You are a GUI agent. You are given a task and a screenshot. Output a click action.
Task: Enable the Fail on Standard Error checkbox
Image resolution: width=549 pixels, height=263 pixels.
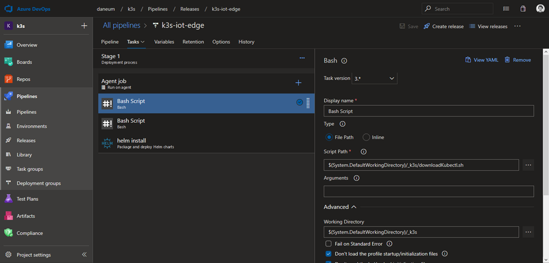tap(329, 244)
